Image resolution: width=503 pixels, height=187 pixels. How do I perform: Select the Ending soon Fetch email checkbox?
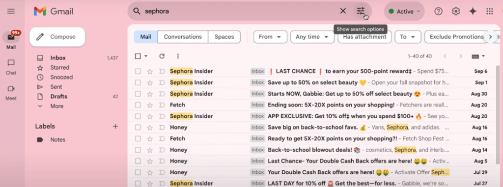tap(138, 105)
